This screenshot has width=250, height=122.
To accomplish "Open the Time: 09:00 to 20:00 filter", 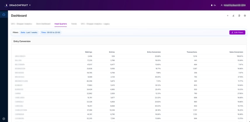I will click(51, 32).
